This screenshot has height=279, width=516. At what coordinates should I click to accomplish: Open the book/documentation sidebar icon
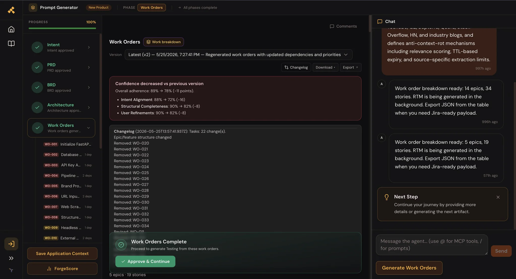click(11, 44)
